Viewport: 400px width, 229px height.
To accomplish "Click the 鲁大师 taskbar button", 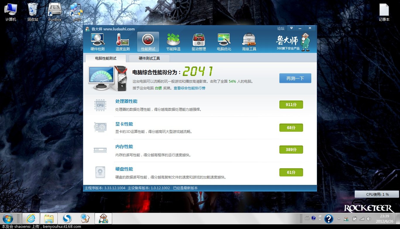I will pyautogui.click(x=103, y=218).
